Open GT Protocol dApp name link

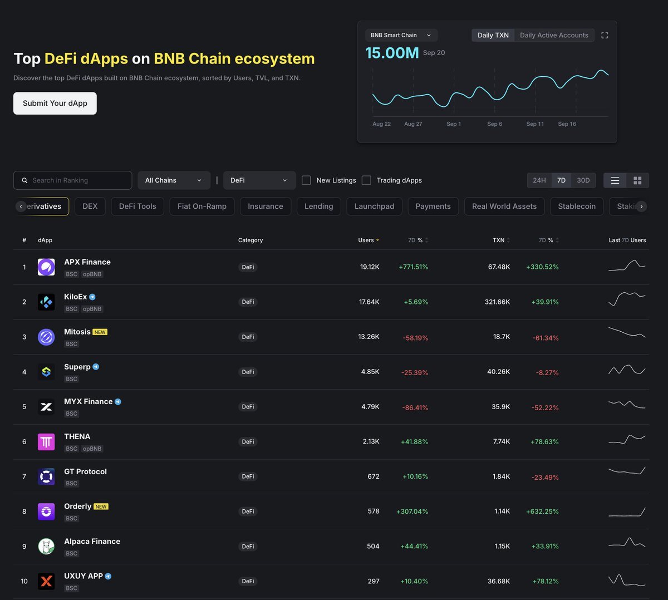85,471
